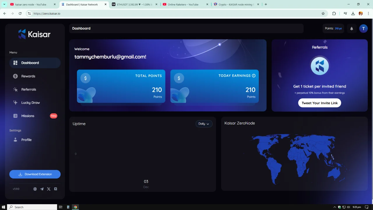Click the Referrals Kaisar logo circle
This screenshot has height=210, width=373.
(x=320, y=66)
